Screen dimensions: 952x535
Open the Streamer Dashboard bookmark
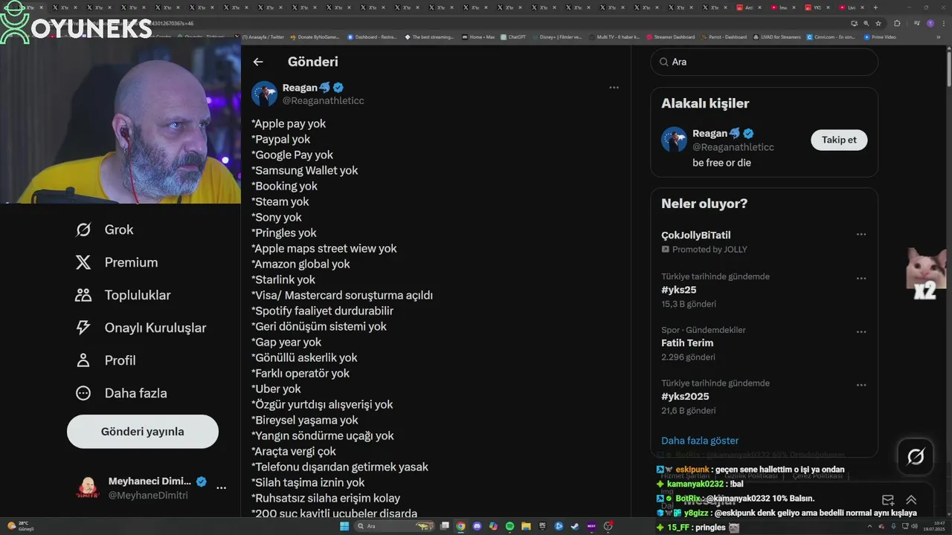point(670,37)
